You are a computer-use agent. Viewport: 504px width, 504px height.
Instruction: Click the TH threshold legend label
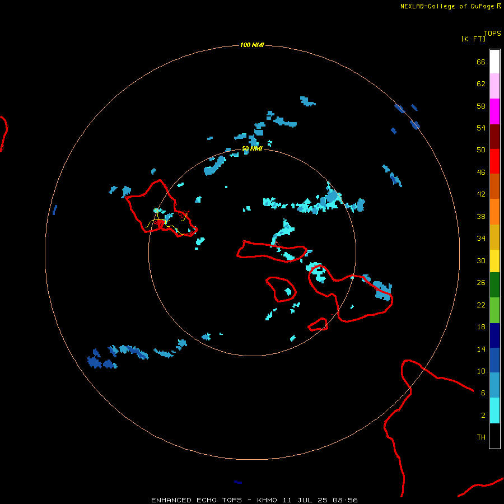pyautogui.click(x=481, y=437)
